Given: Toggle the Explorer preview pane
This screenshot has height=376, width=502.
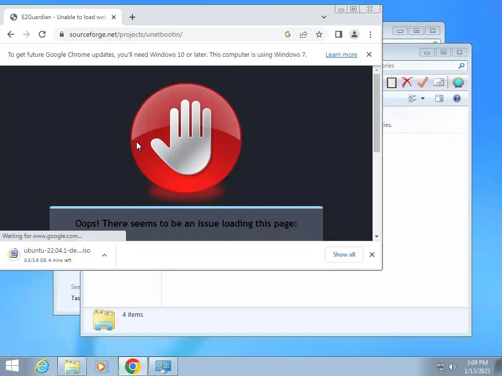Looking at the screenshot, I should coord(439,98).
